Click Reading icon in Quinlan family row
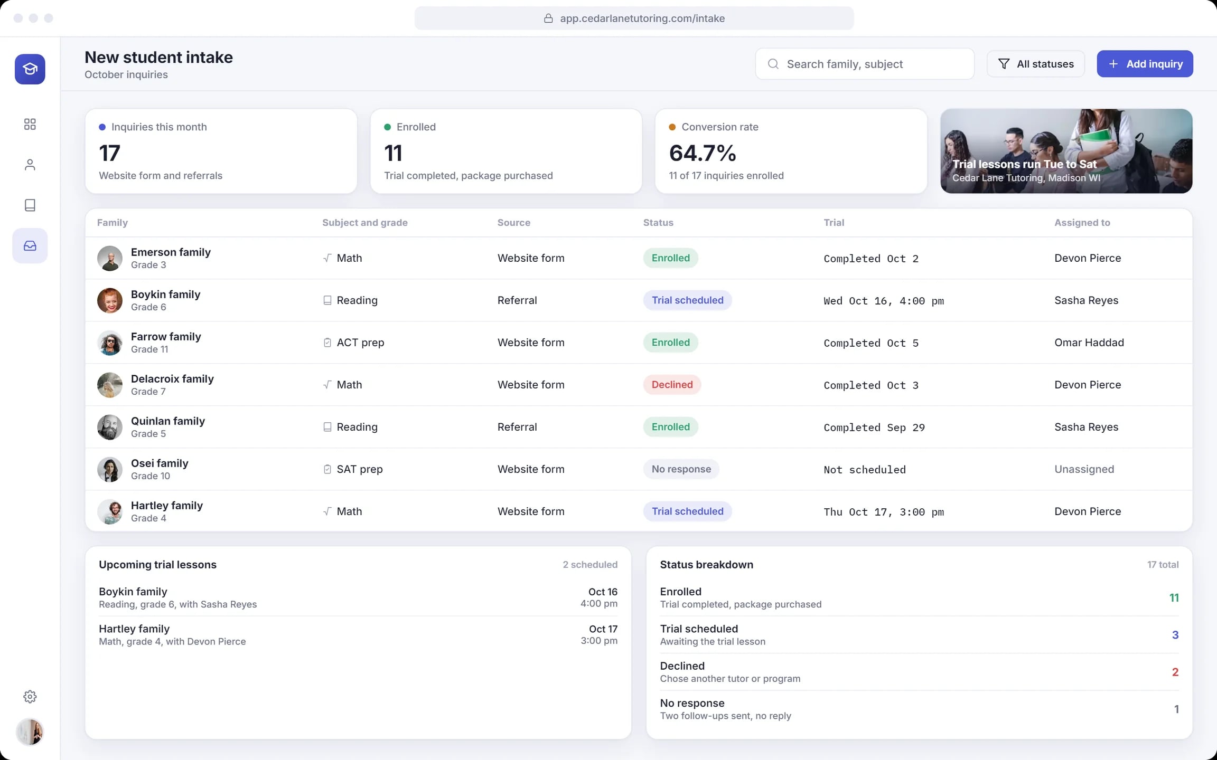Image resolution: width=1217 pixels, height=760 pixels. pos(327,427)
